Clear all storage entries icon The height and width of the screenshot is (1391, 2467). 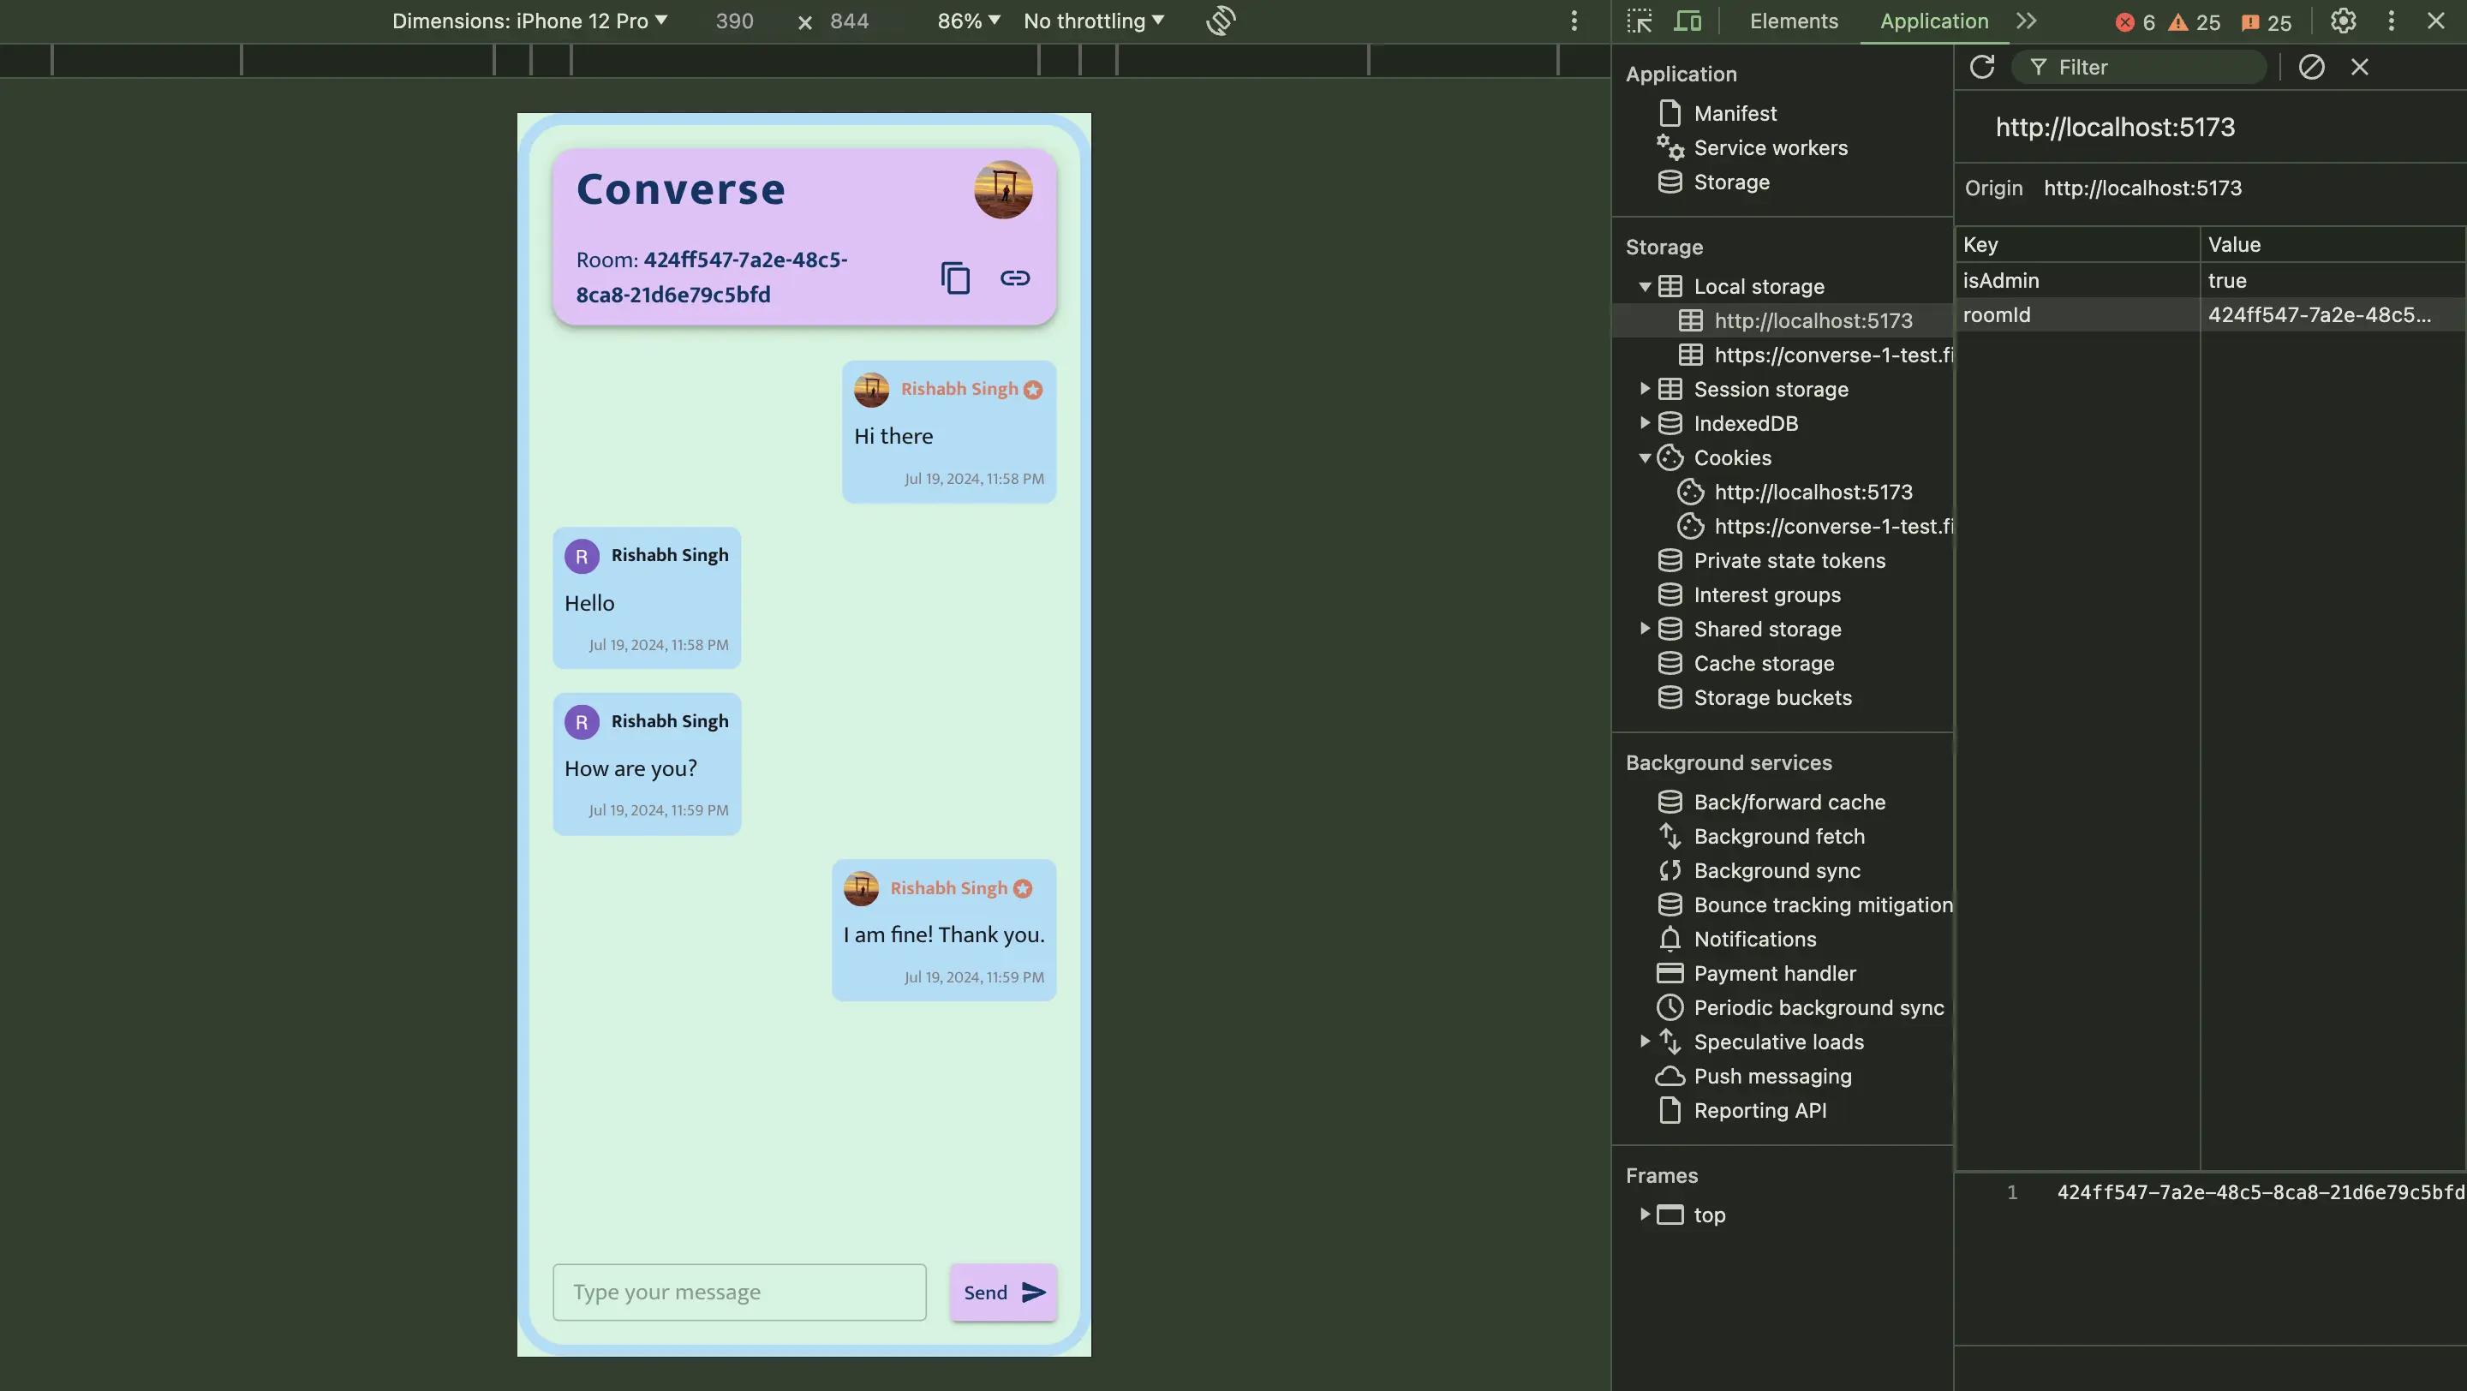click(x=2311, y=67)
